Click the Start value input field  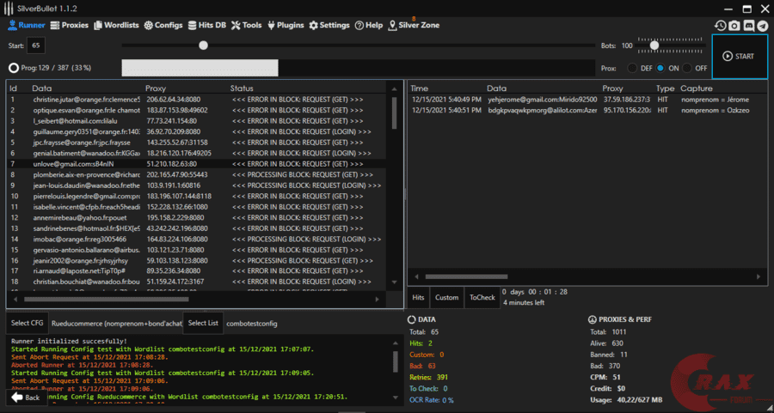coord(36,46)
